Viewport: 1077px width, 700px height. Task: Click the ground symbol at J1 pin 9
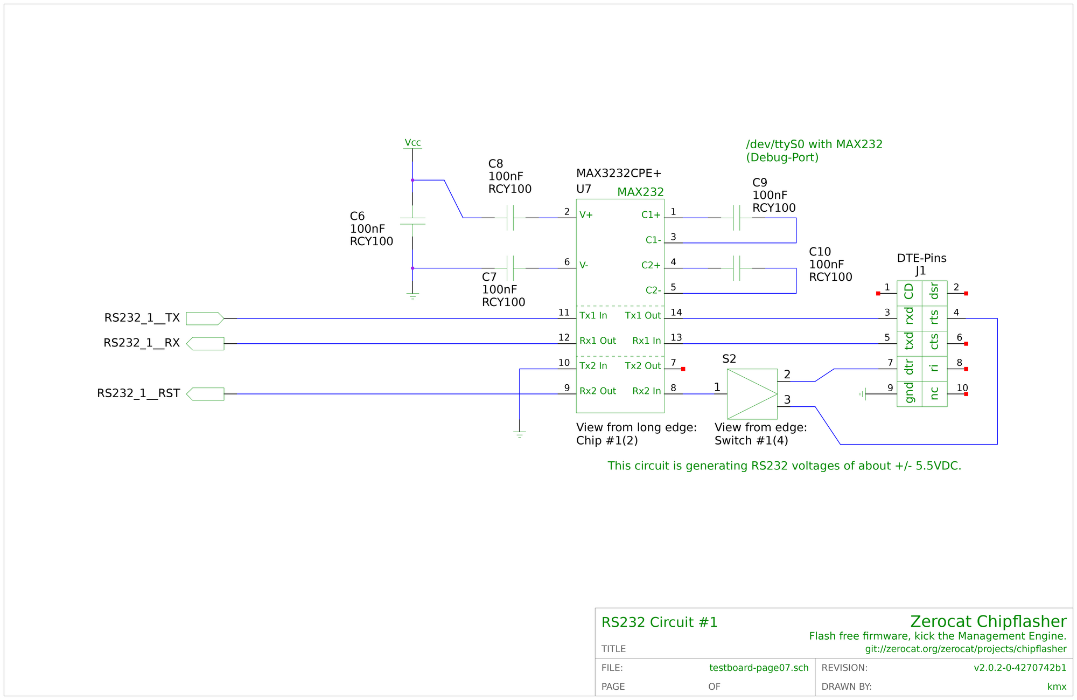863,394
